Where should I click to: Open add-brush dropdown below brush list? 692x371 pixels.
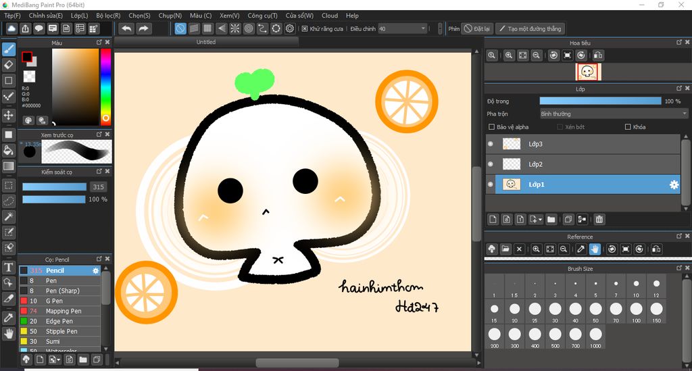pyautogui.click(x=55, y=360)
